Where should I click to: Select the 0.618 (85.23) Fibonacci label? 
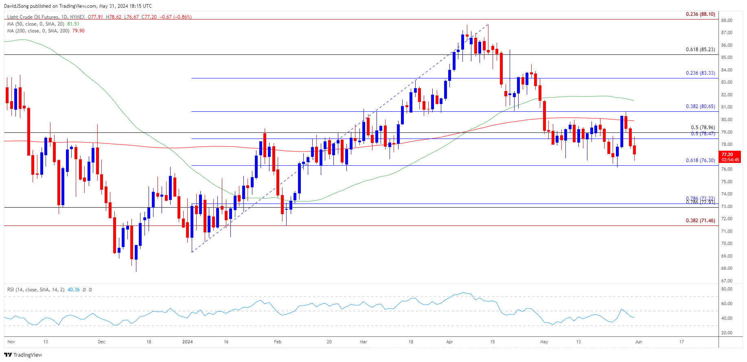[700, 50]
